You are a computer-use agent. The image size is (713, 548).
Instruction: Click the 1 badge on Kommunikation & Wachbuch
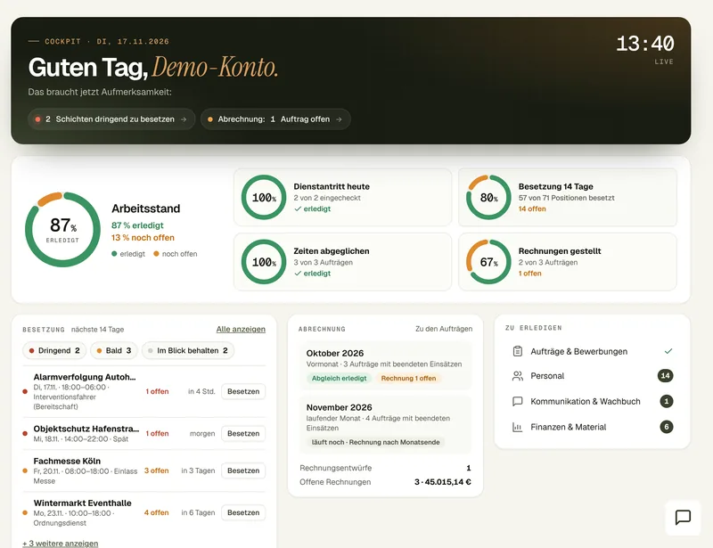pos(667,401)
